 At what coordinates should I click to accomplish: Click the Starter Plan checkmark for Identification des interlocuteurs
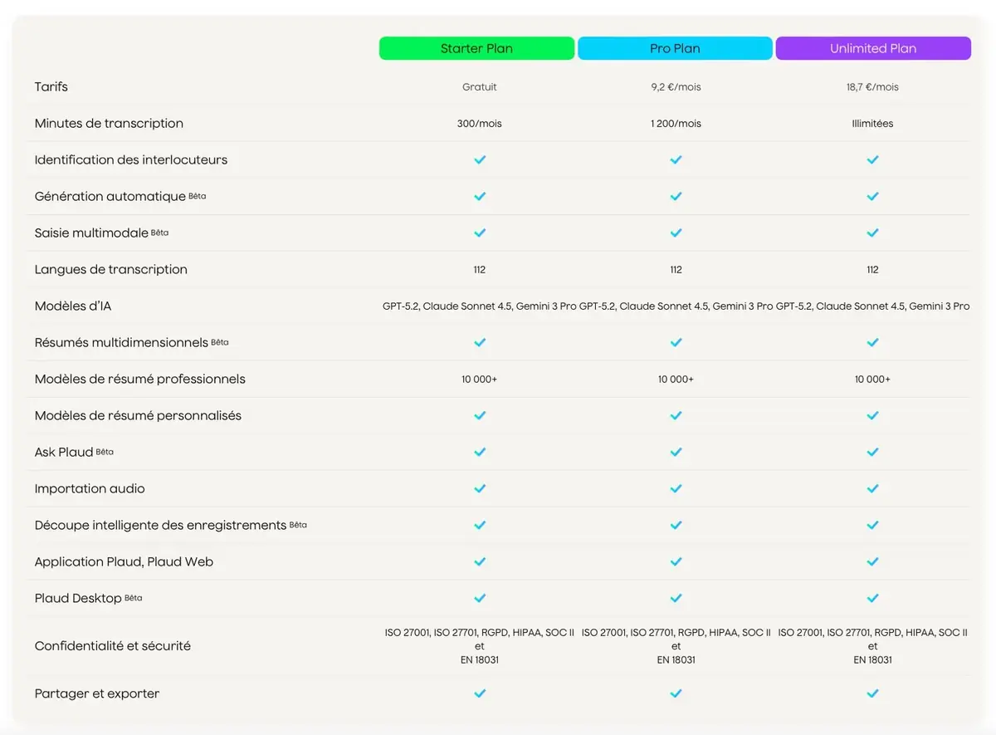[x=480, y=159]
